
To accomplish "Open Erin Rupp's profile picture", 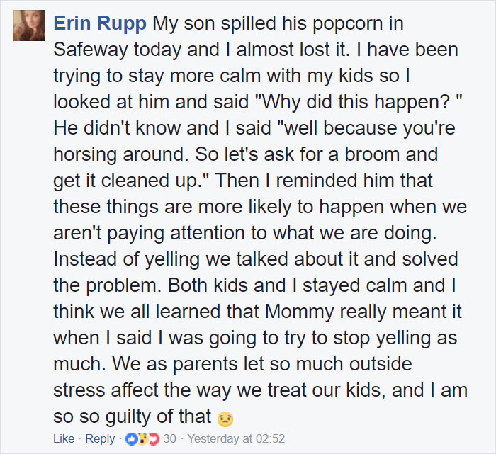I will pyautogui.click(x=30, y=25).
